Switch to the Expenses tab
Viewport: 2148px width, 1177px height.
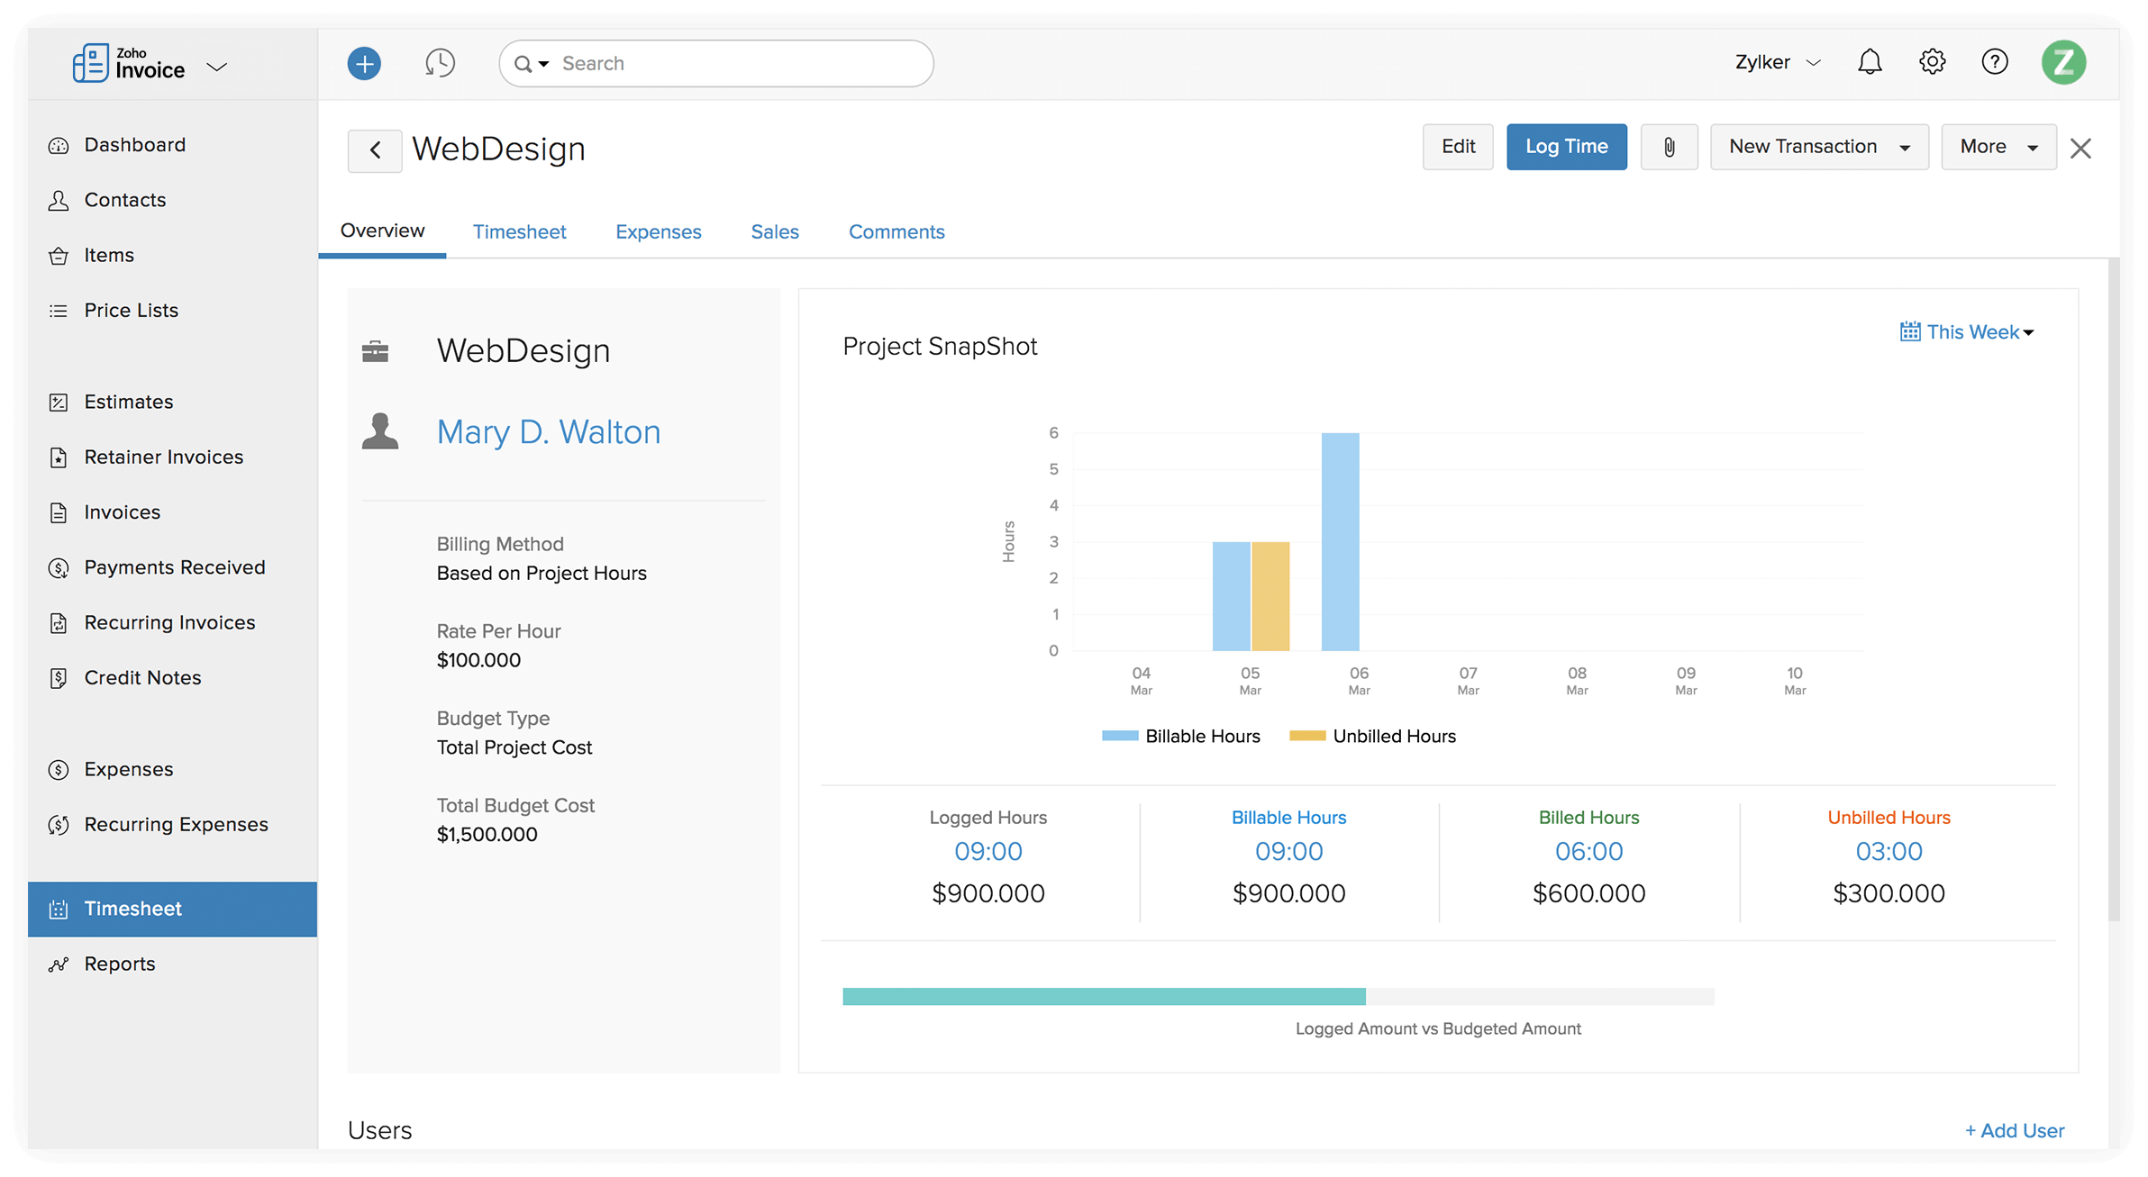[658, 231]
